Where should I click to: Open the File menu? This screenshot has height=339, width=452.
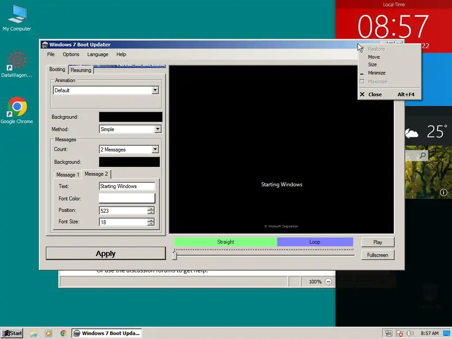(x=51, y=54)
